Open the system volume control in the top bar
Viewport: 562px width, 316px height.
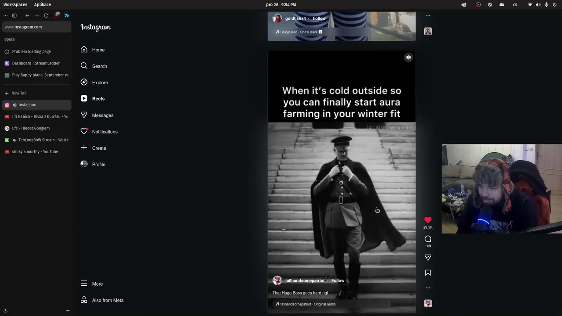click(538, 5)
